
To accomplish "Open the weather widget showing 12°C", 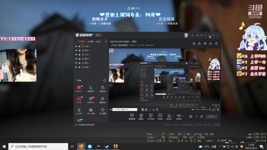I will 207,146.
